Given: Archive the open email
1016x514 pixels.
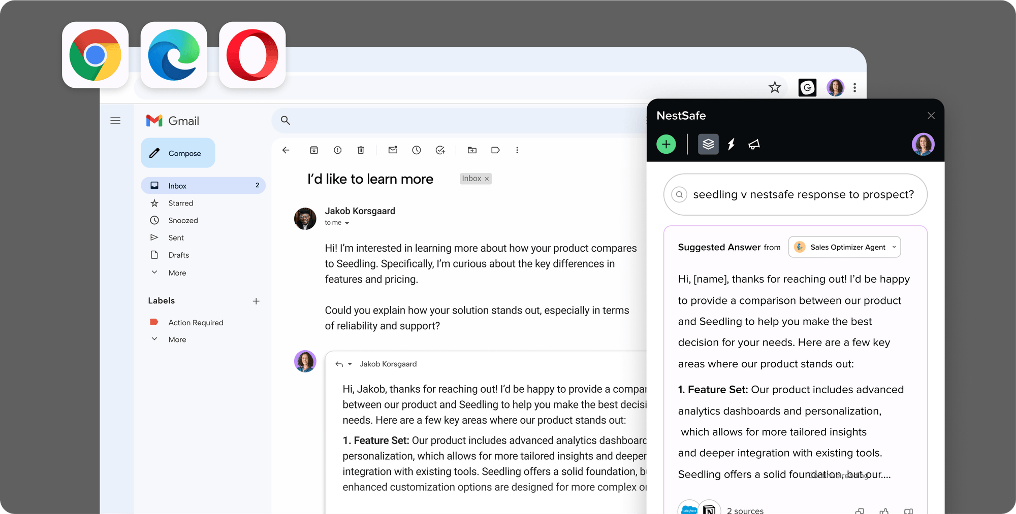Looking at the screenshot, I should pos(314,150).
